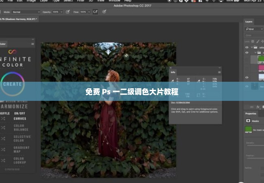Collapse the Info panel with double arrows
264x183 pixels.
(220, 68)
